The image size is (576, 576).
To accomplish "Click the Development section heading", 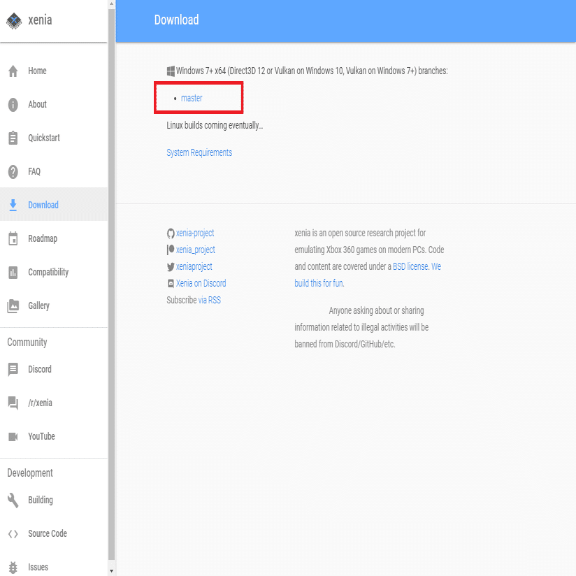I will tap(30, 473).
